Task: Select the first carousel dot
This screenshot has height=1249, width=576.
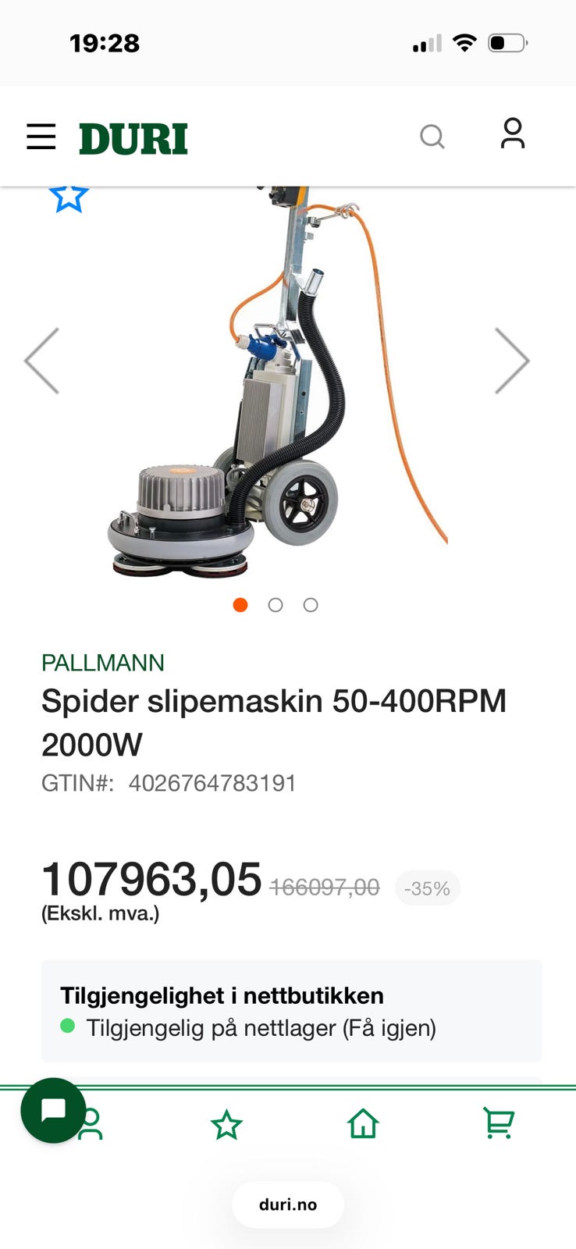Action: tap(240, 605)
